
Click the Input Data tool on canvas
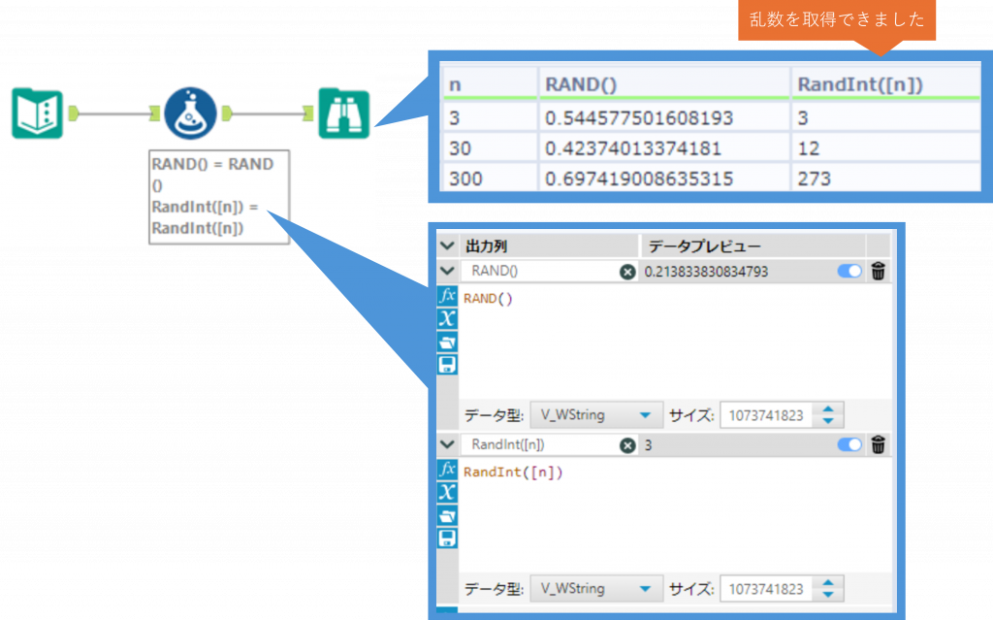click(x=37, y=113)
